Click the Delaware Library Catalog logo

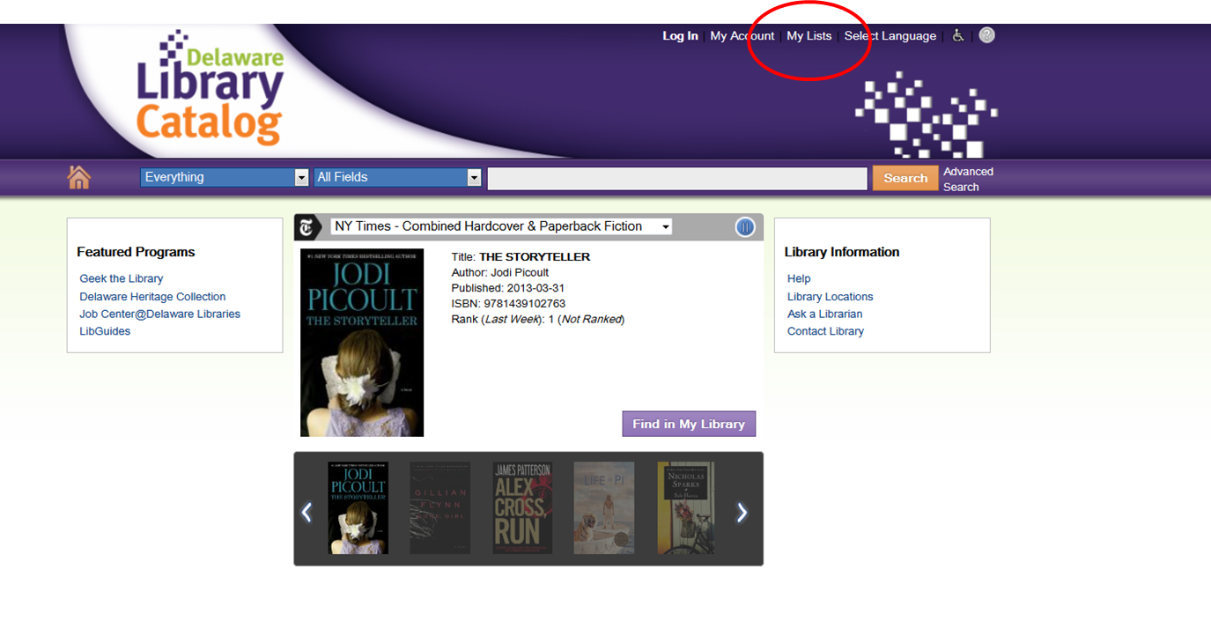coord(210,88)
